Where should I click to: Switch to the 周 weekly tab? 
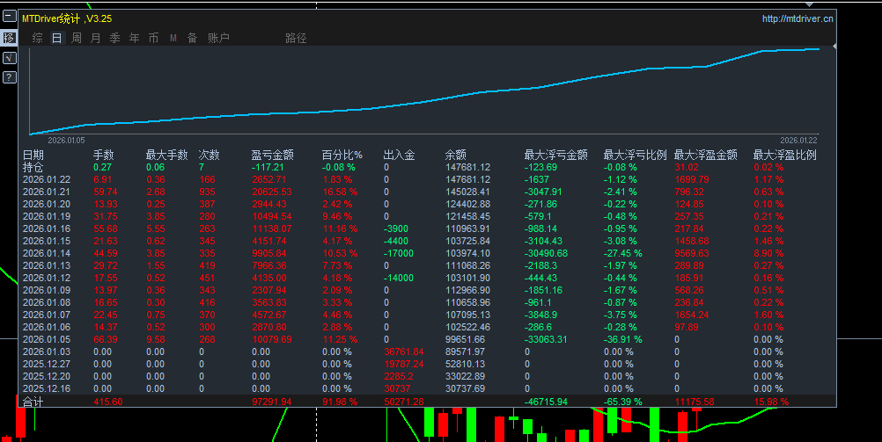77,38
